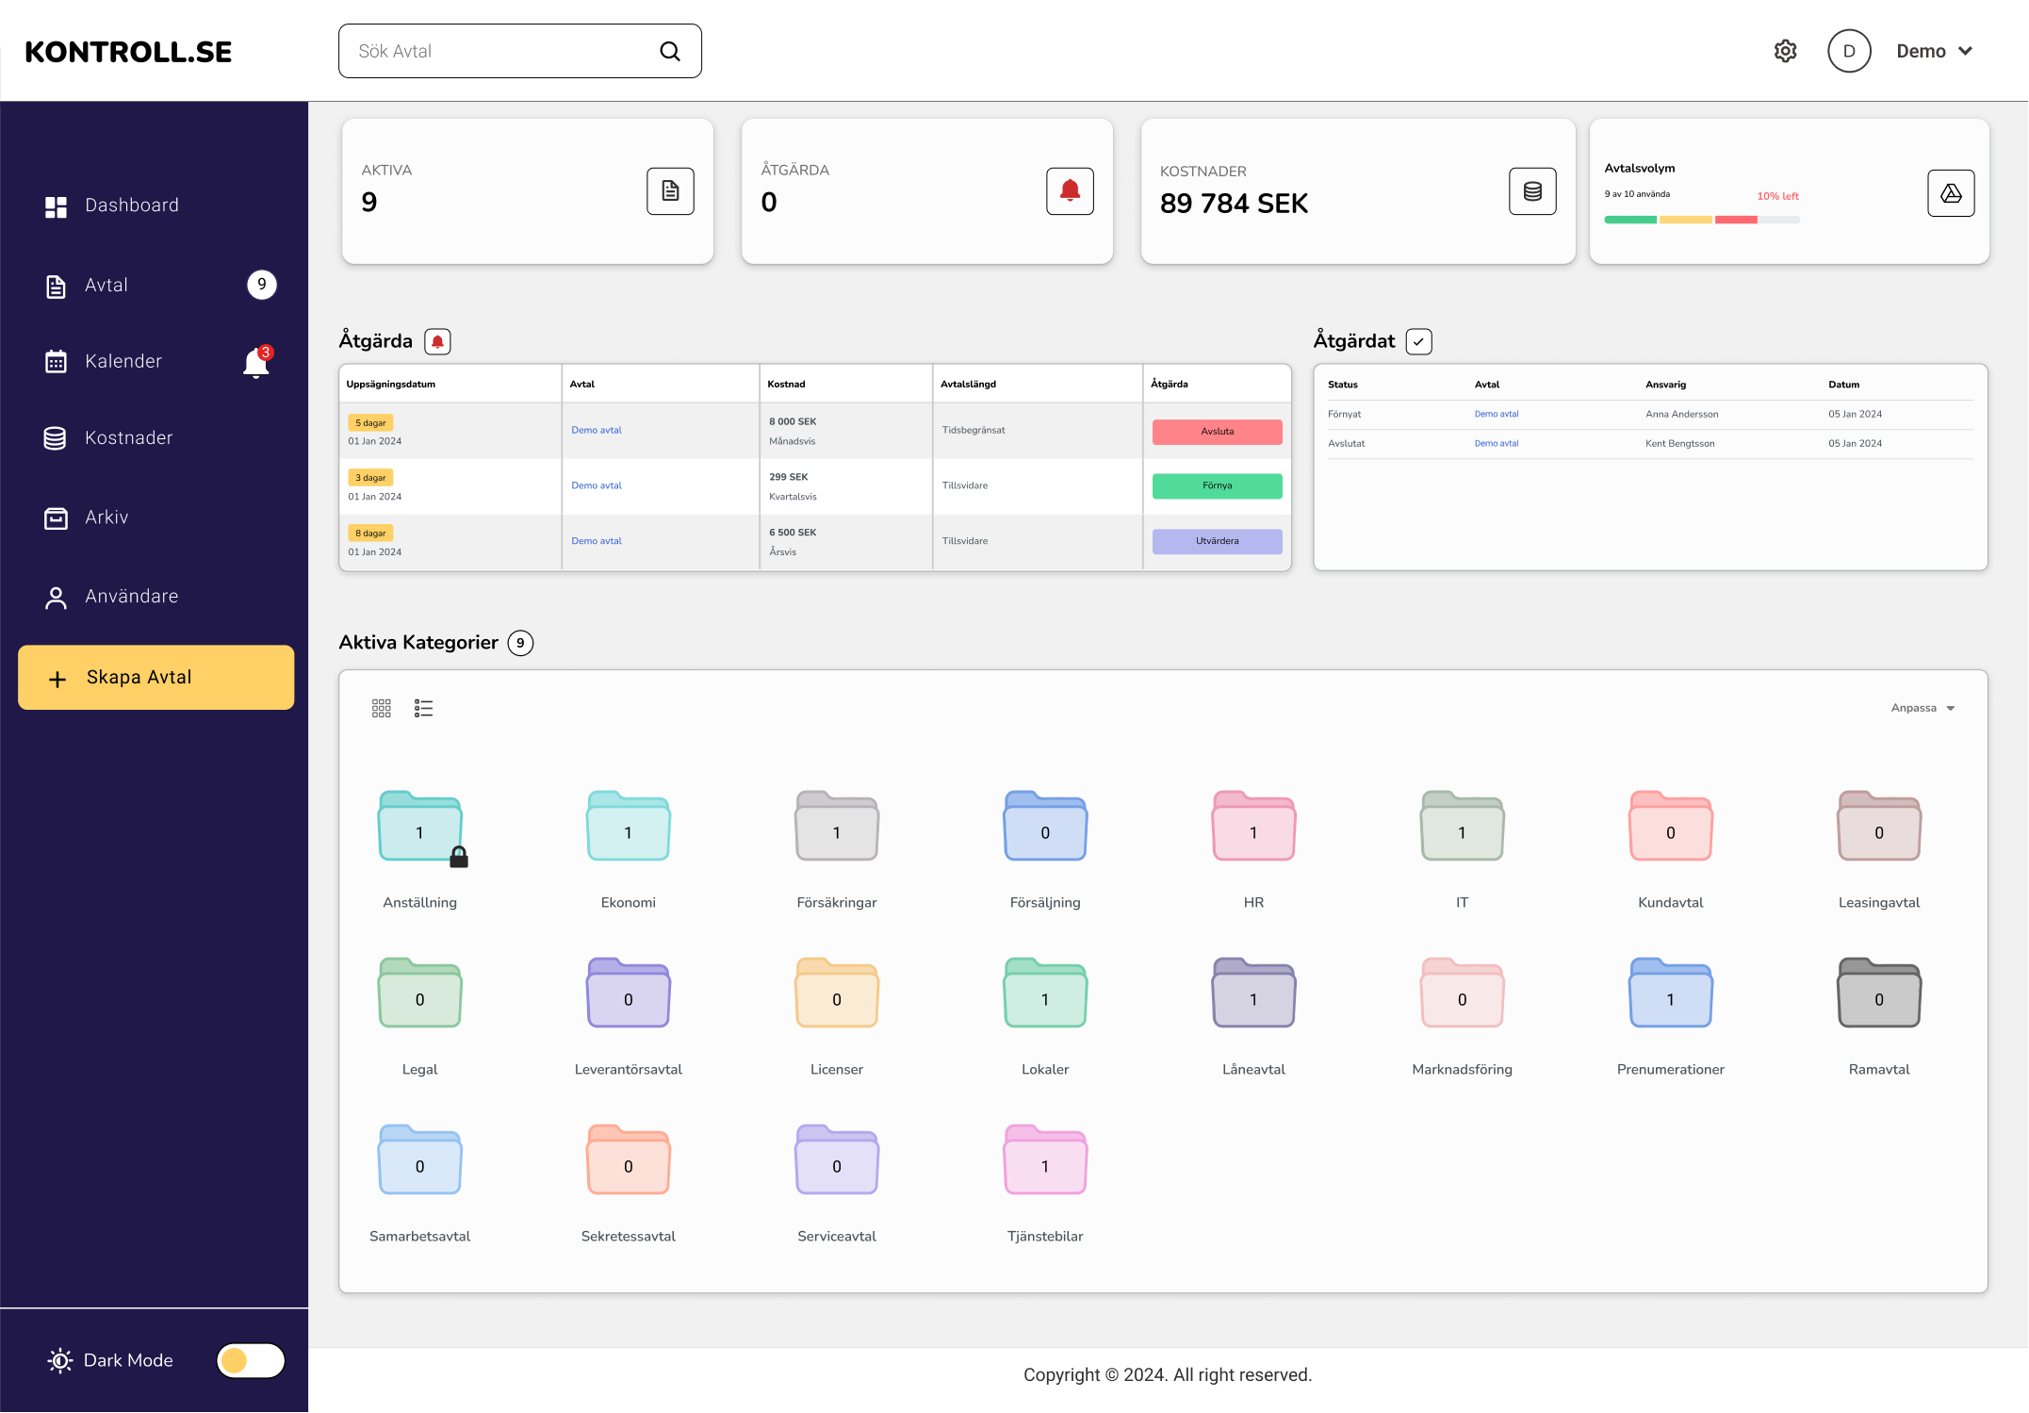Open the Kalender notification bell
2029x1413 pixels.
255,363
